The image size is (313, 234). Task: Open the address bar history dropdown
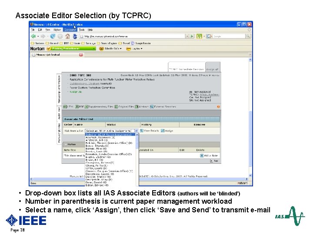[x=187, y=36]
